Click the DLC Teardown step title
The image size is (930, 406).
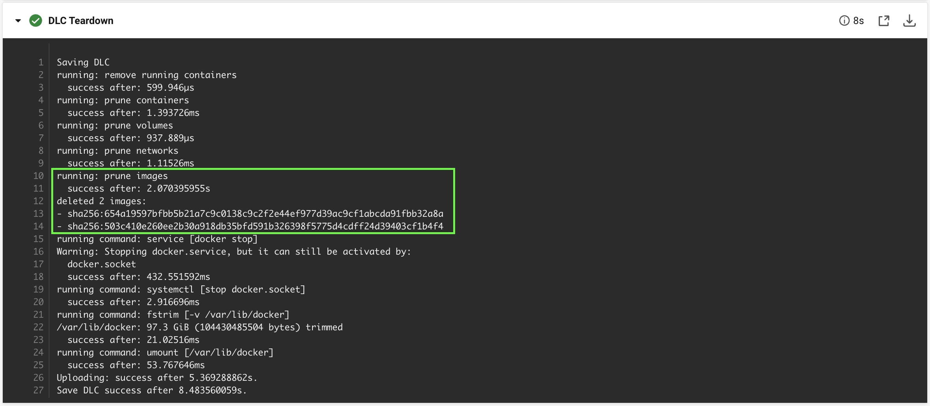pyautogui.click(x=81, y=21)
